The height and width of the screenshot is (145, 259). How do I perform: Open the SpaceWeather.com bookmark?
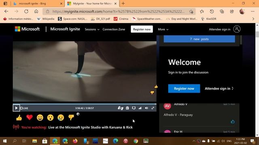(x=147, y=19)
